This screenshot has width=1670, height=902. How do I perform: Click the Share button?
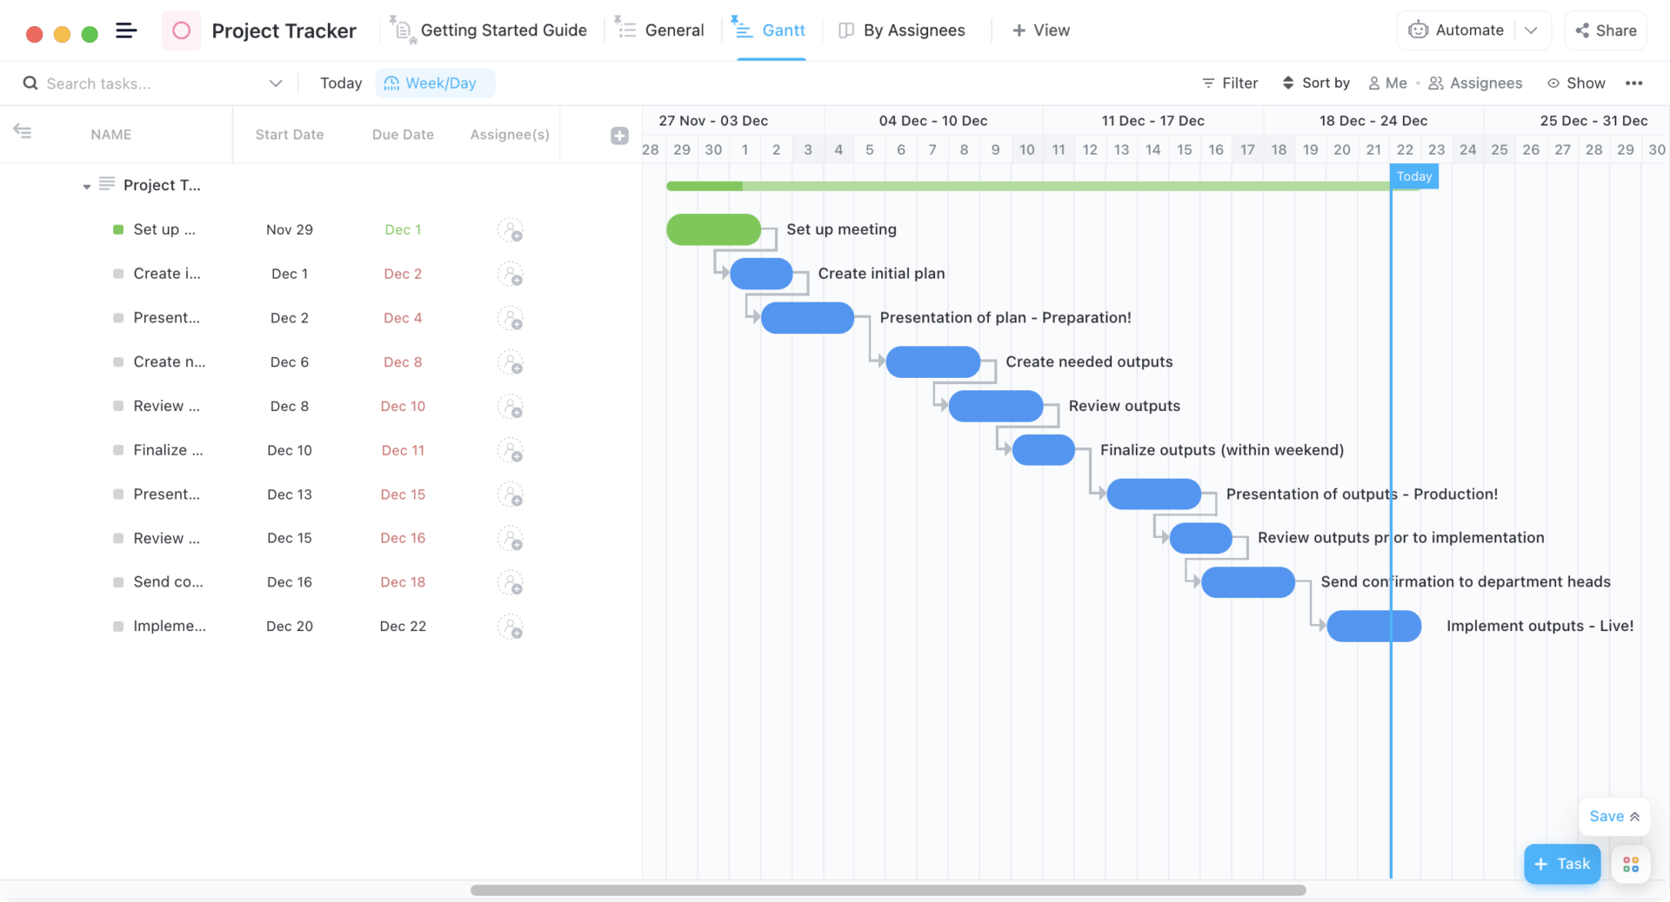1606,30
